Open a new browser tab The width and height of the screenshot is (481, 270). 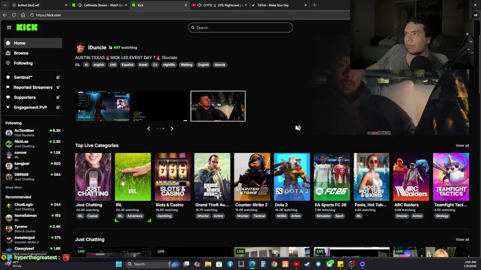click(x=315, y=5)
